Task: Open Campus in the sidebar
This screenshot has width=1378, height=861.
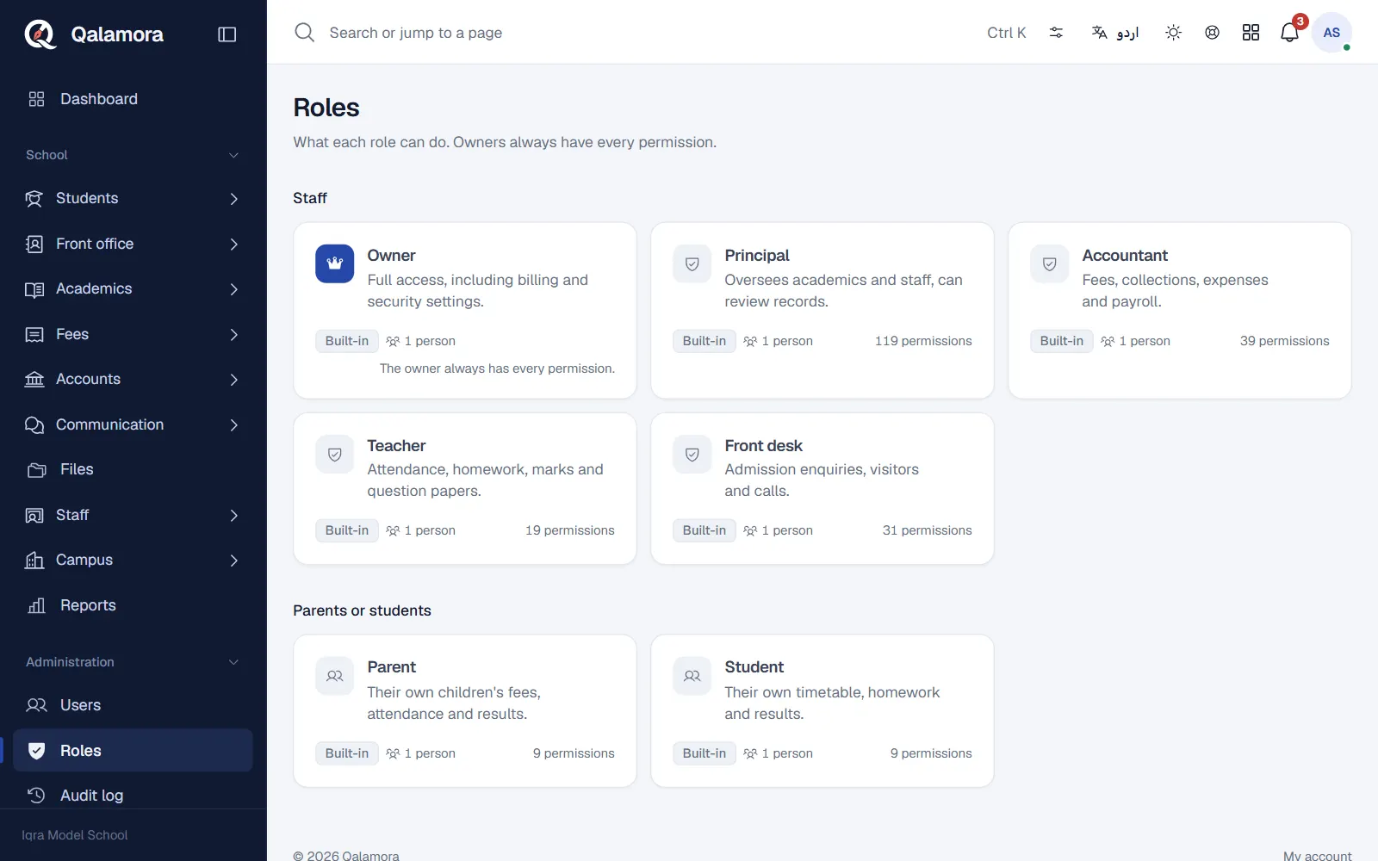Action: (x=133, y=560)
